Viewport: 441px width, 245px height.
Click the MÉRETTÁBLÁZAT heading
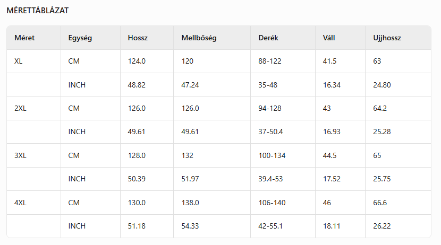tap(37, 11)
